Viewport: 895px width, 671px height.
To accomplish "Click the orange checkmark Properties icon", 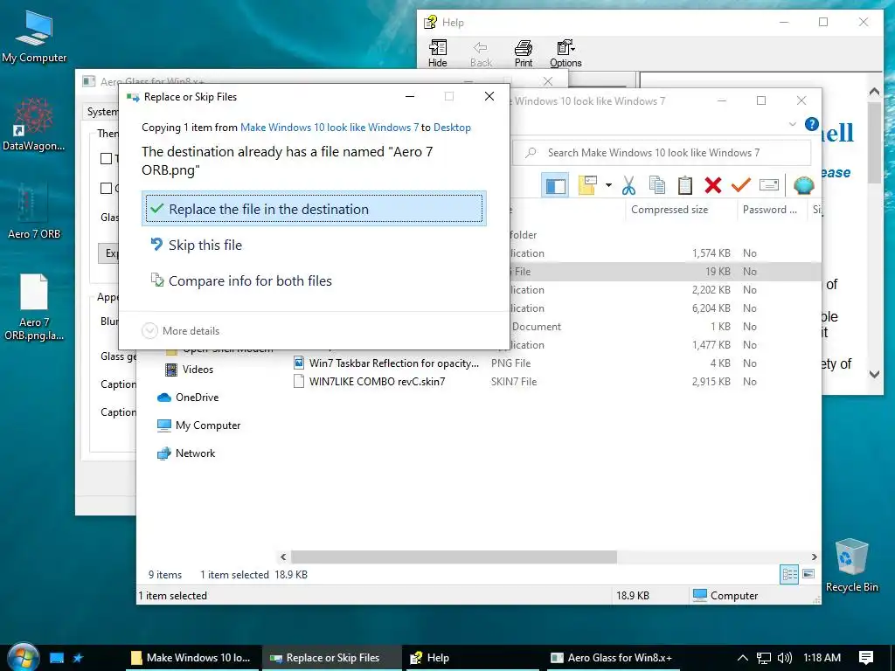I will (x=740, y=185).
